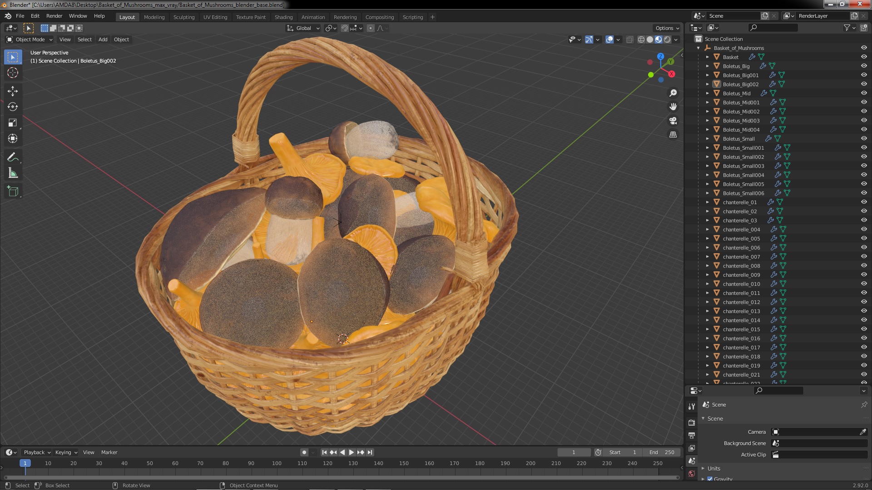
Task: Open the Render menu
Action: [x=54, y=16]
